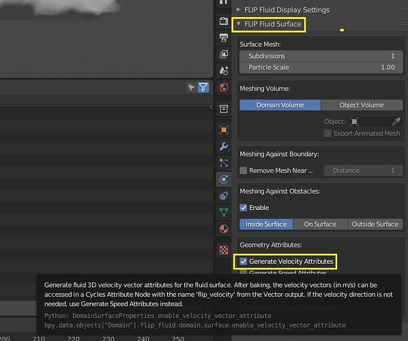
Task: Select Object Volume meshing option
Action: pos(362,105)
